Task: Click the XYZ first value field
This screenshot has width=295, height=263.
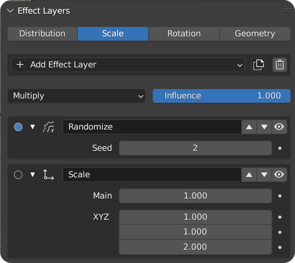Action: [x=195, y=217]
